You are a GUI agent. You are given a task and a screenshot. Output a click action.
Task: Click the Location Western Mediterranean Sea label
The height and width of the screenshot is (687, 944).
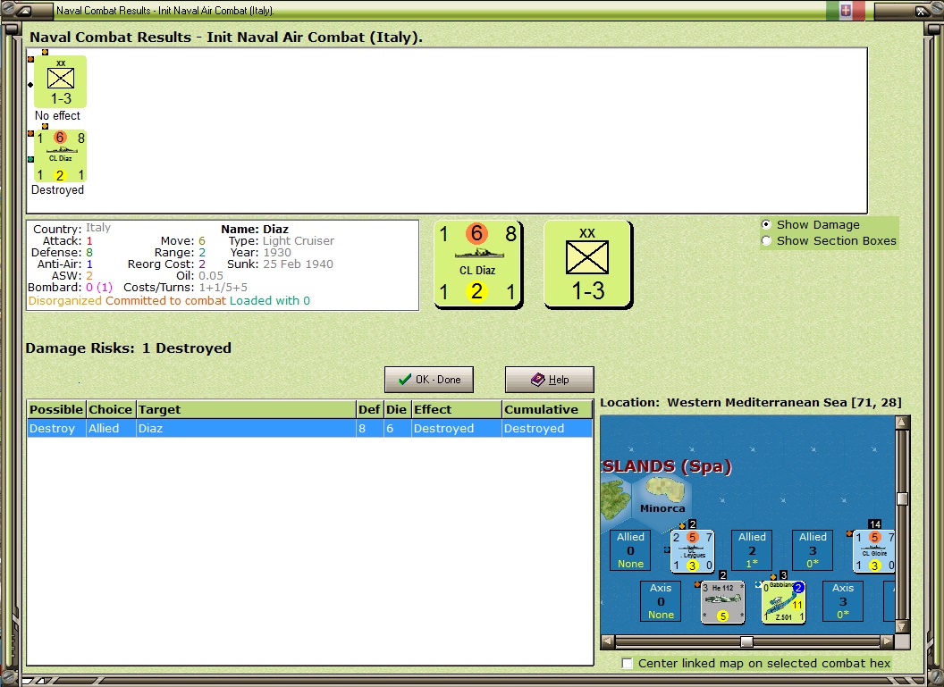[751, 402]
